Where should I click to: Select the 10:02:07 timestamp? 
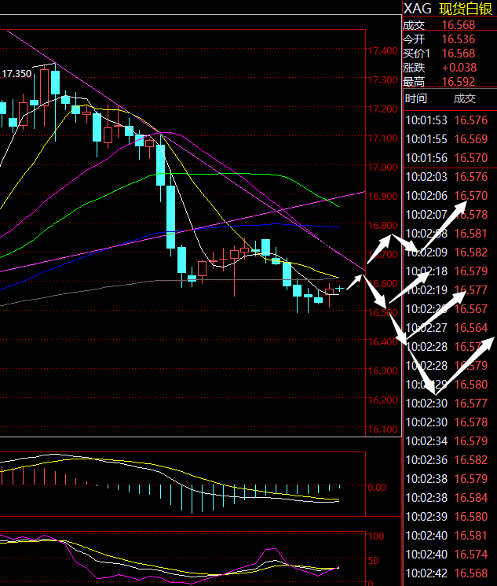426,215
